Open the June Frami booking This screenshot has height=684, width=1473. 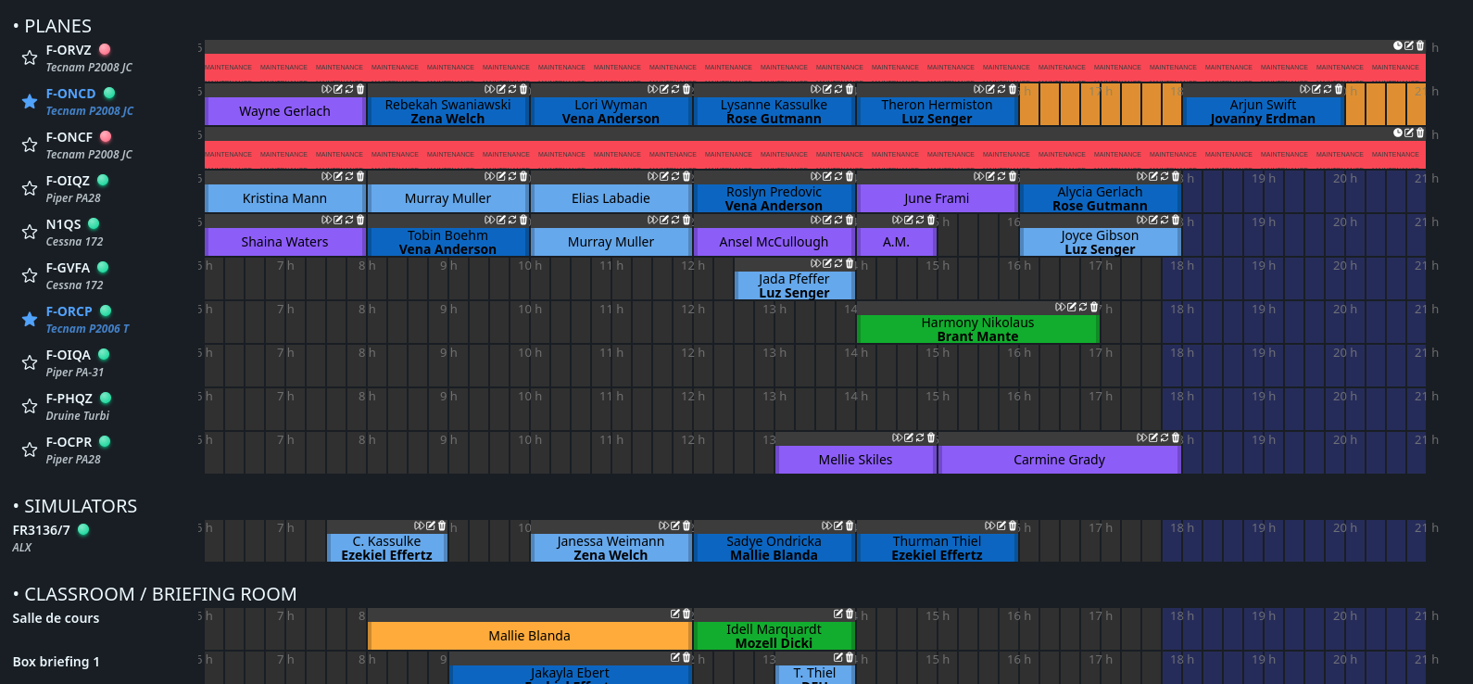937,198
